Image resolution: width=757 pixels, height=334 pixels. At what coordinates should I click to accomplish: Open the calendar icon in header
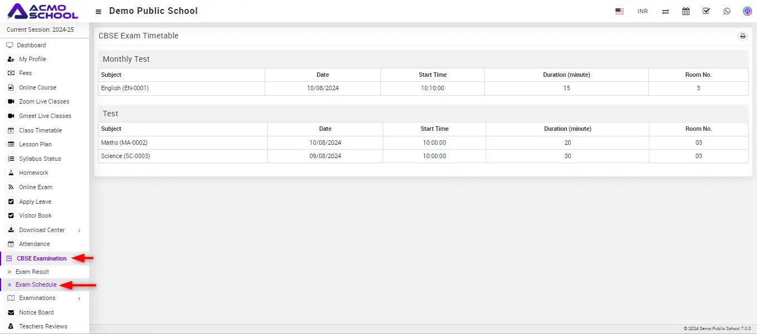(x=686, y=11)
